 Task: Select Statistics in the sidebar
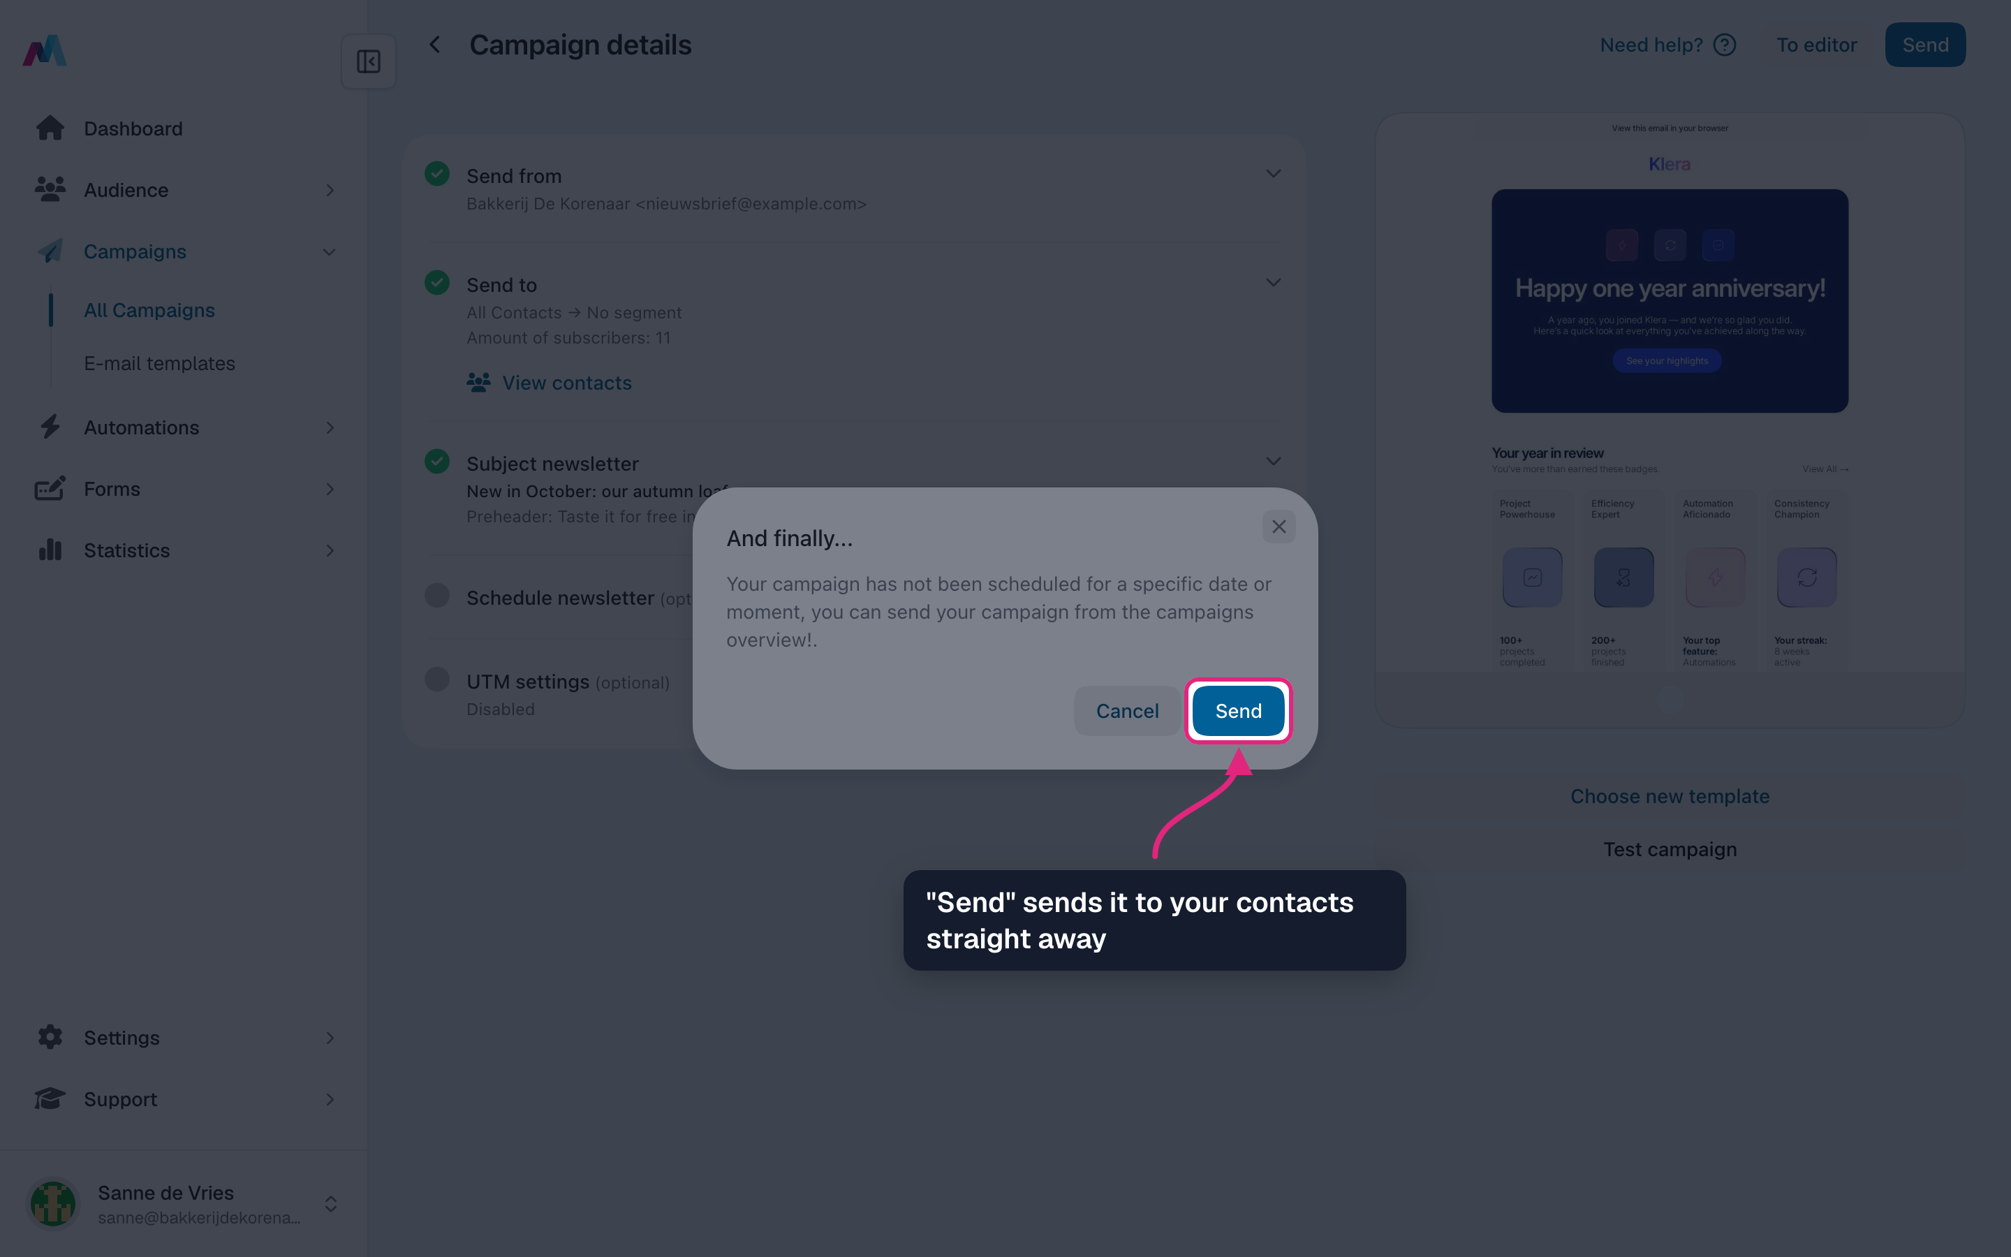click(x=184, y=550)
